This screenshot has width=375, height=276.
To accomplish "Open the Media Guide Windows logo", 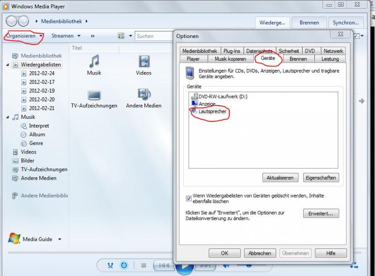I will (15, 239).
